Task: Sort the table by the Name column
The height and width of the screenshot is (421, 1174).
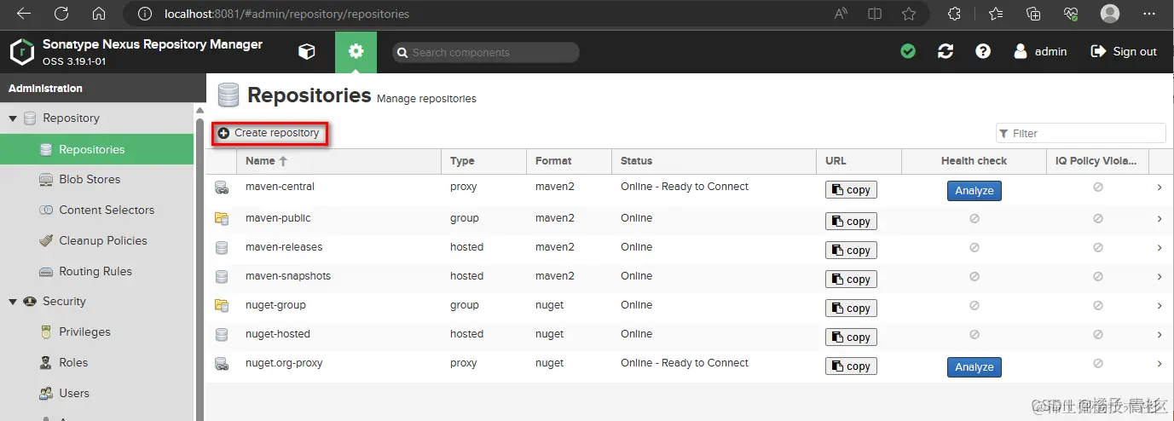Action: (260, 161)
